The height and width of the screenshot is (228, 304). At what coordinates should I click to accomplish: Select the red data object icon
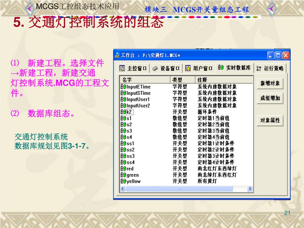tap(123, 169)
